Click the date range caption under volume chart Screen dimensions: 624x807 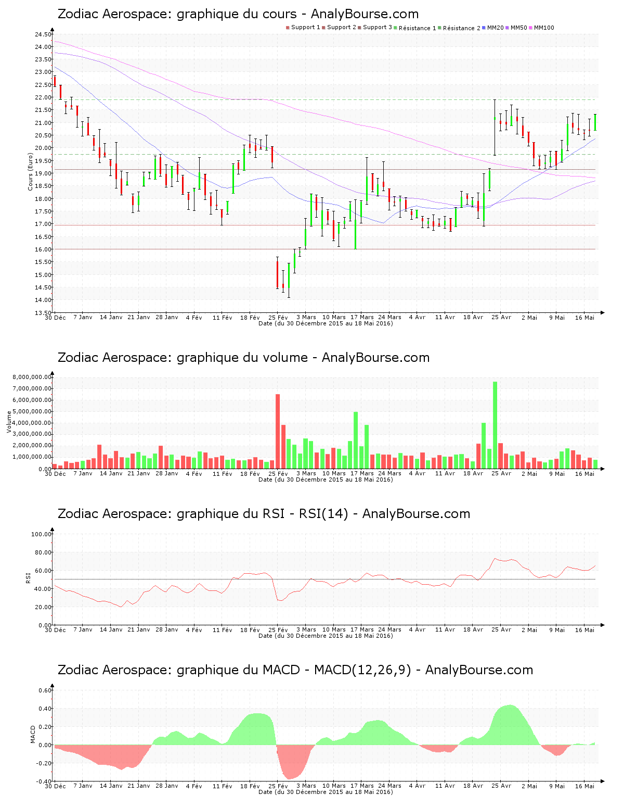coord(326,480)
